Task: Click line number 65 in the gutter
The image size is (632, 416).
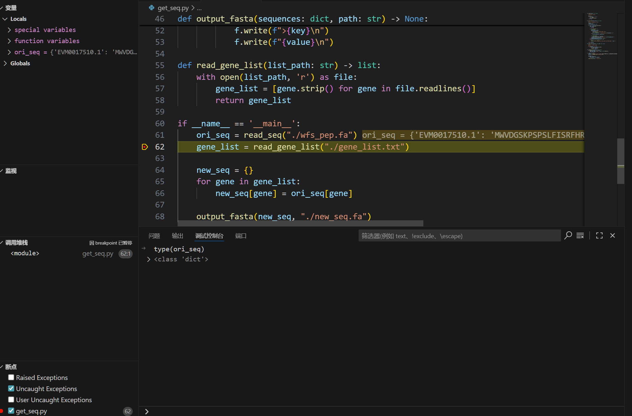Action: pos(160,182)
